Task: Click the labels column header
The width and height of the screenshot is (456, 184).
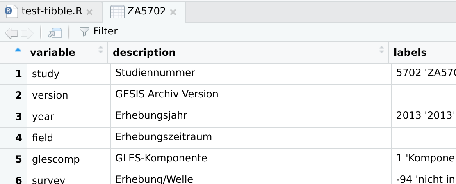Action: (x=410, y=53)
